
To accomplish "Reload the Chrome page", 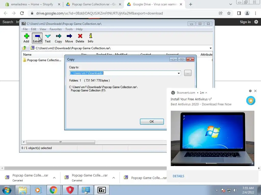I will (22, 13).
